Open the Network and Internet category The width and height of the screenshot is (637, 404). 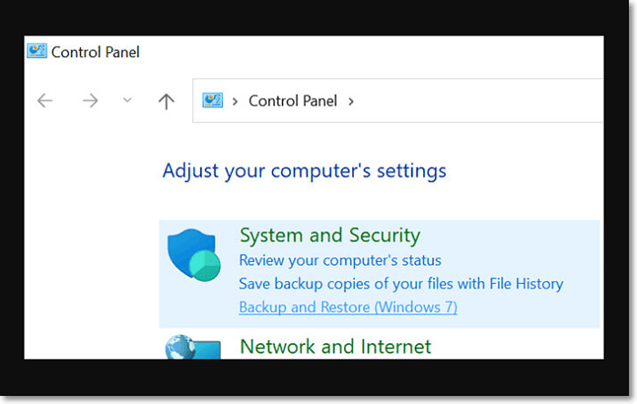(335, 347)
